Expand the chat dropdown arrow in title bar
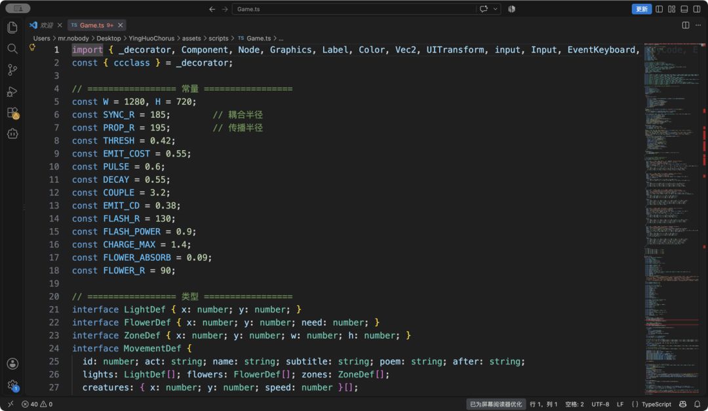708x411 pixels. (x=496, y=9)
